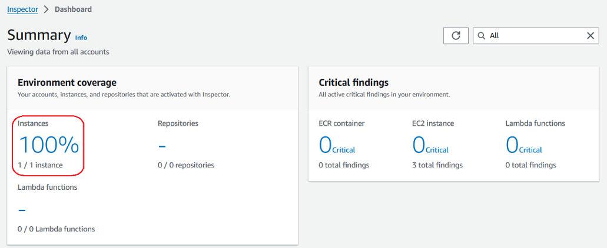Click '0 / 0 Lambda functions' text
Screen dimensions: 607x248
click(x=56, y=229)
